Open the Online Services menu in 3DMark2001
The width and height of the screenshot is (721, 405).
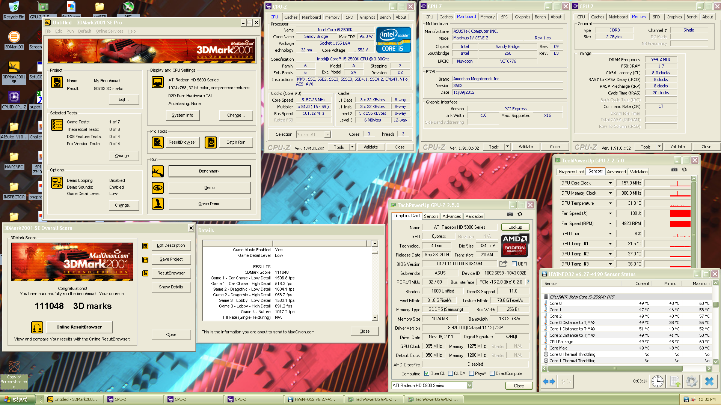[109, 31]
